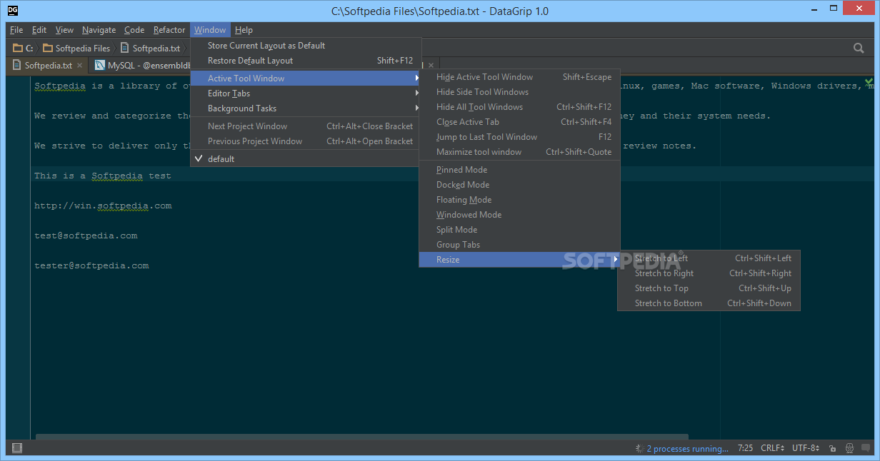Open the File menu

click(x=16, y=30)
